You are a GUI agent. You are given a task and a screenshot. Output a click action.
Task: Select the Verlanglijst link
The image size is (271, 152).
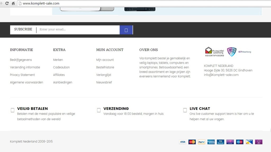coord(103,75)
